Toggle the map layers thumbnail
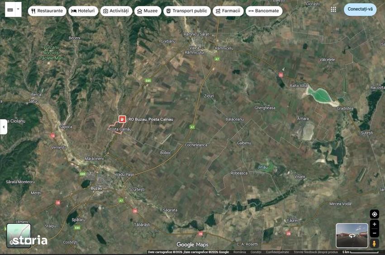 pos(19,236)
